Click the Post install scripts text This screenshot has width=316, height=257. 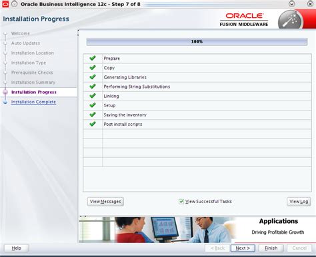coord(123,125)
